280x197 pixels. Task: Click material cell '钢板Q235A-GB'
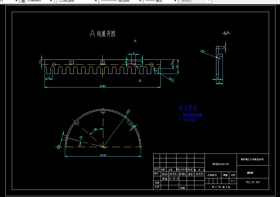221,164
